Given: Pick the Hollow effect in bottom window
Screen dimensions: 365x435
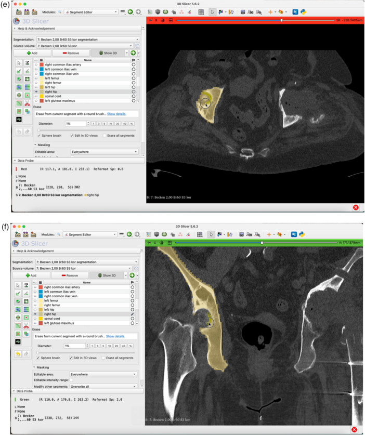Looking at the screenshot, I should (26, 318).
